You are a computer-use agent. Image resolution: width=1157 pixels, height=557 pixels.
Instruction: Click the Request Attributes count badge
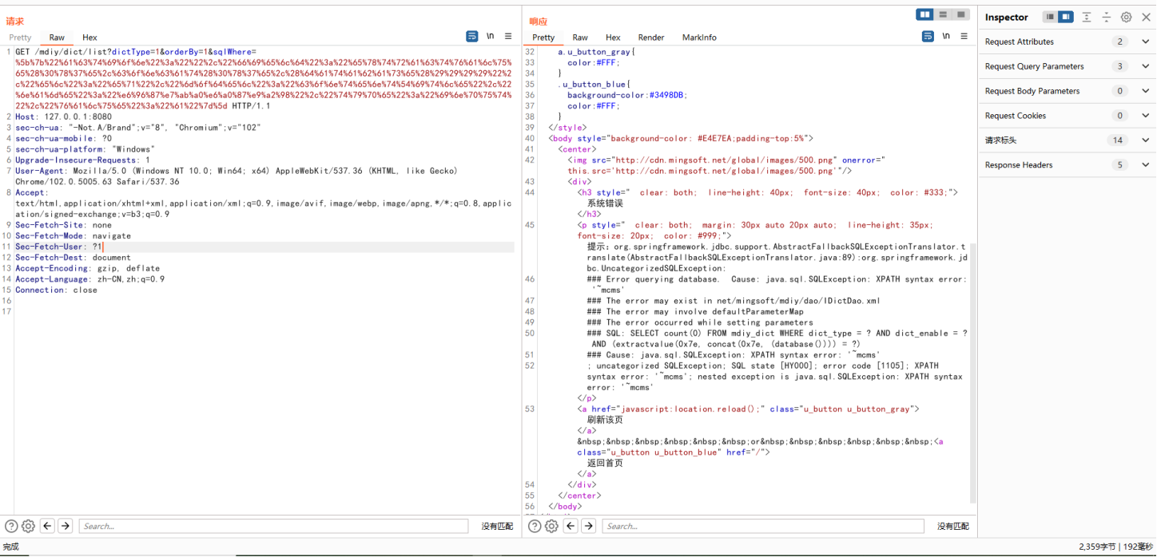[1120, 41]
